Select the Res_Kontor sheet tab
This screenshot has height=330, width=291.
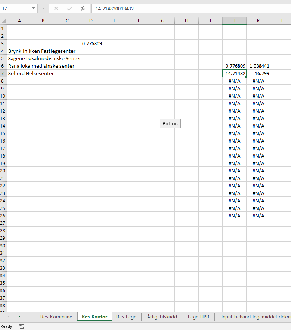tap(95, 317)
